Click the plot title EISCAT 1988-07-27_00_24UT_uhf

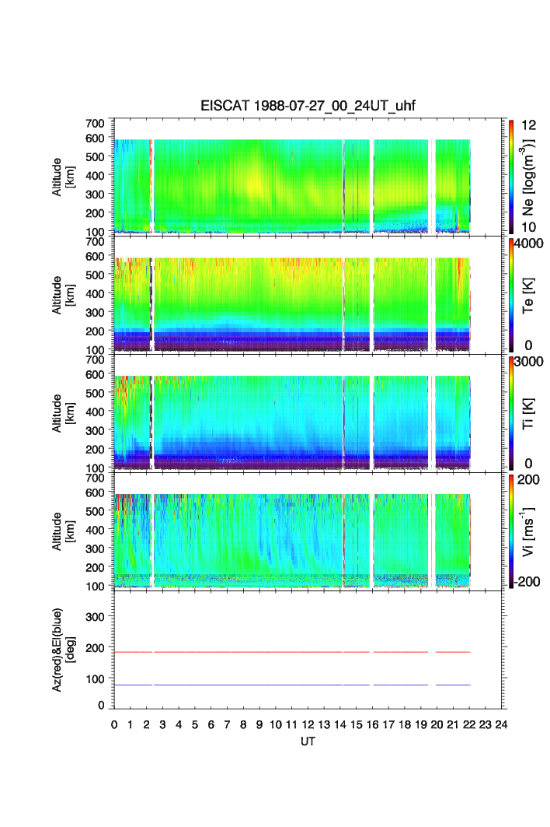pyautogui.click(x=308, y=107)
